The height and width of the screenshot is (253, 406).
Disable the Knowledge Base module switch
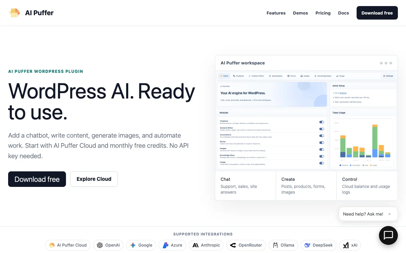(x=322, y=156)
